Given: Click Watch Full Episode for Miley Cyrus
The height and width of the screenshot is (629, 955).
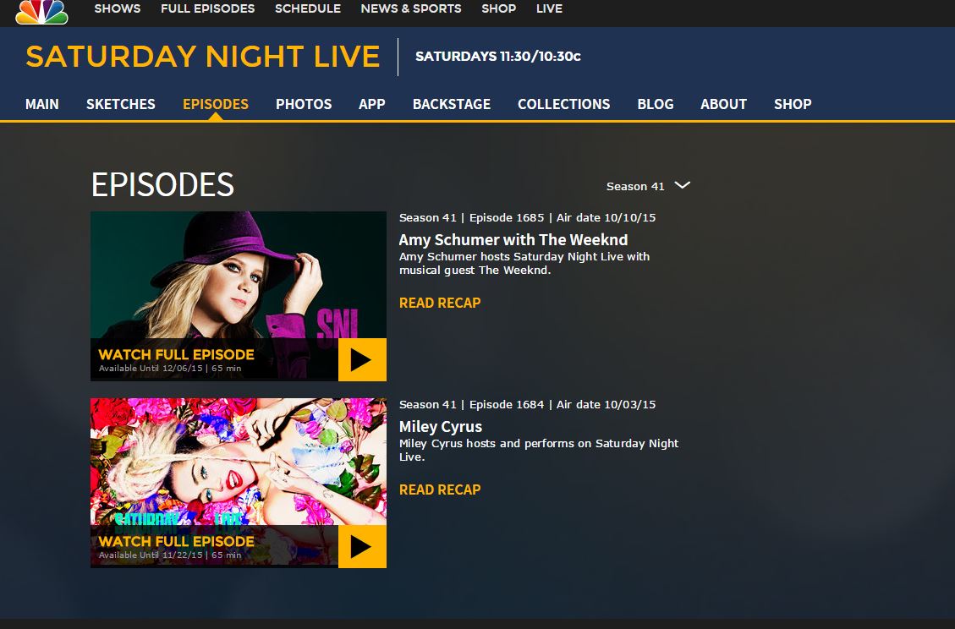Looking at the screenshot, I should click(176, 541).
